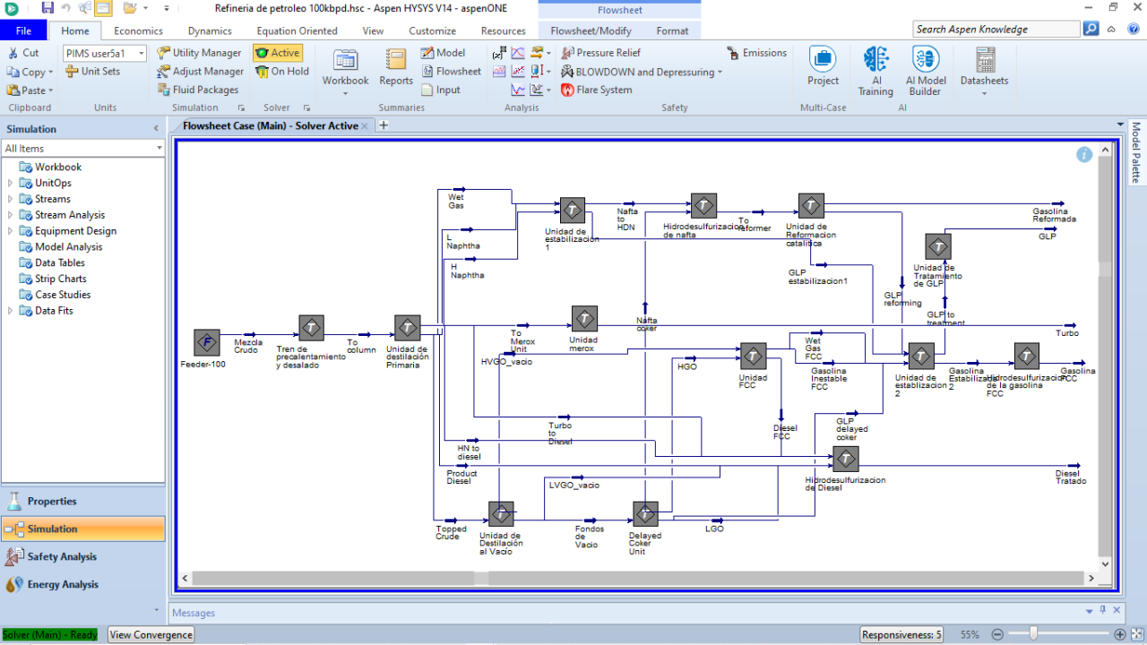Screen dimensions: 1147x645
Task: Switch to the Customize tab
Action: 432,30
